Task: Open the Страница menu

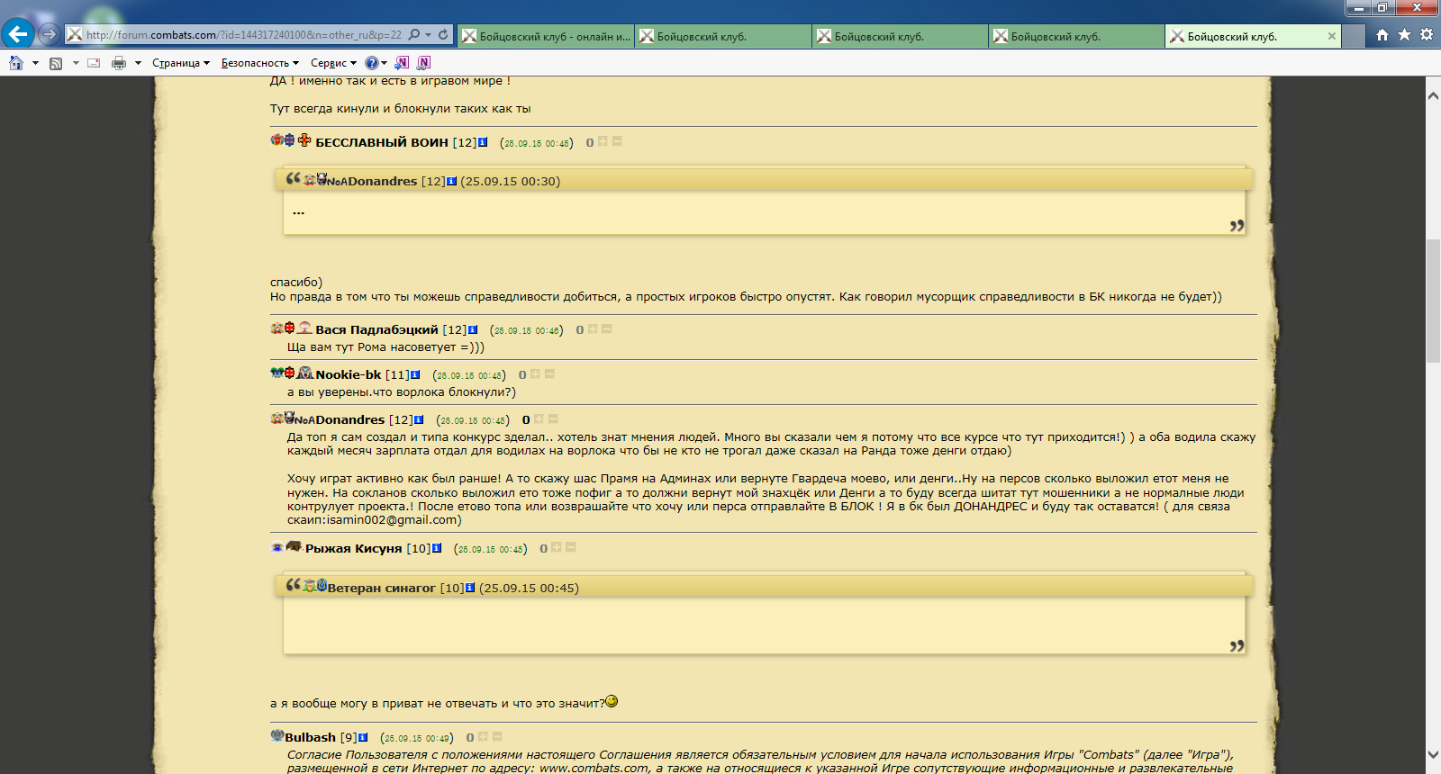Action: (x=181, y=63)
